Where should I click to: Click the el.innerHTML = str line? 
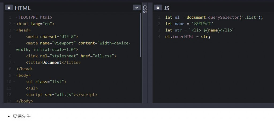coord(188,37)
